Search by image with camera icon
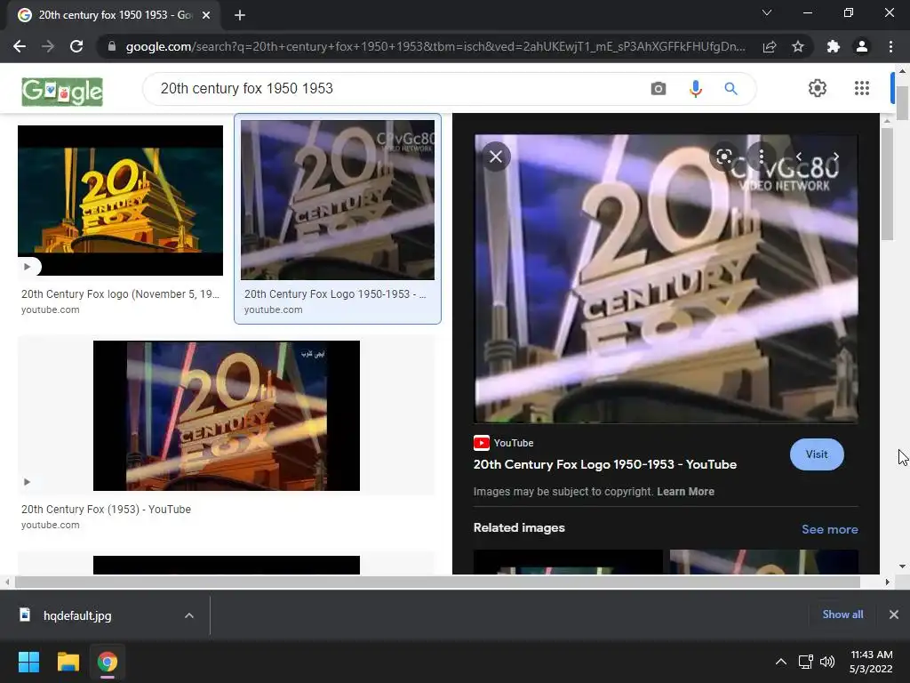 pos(659,88)
